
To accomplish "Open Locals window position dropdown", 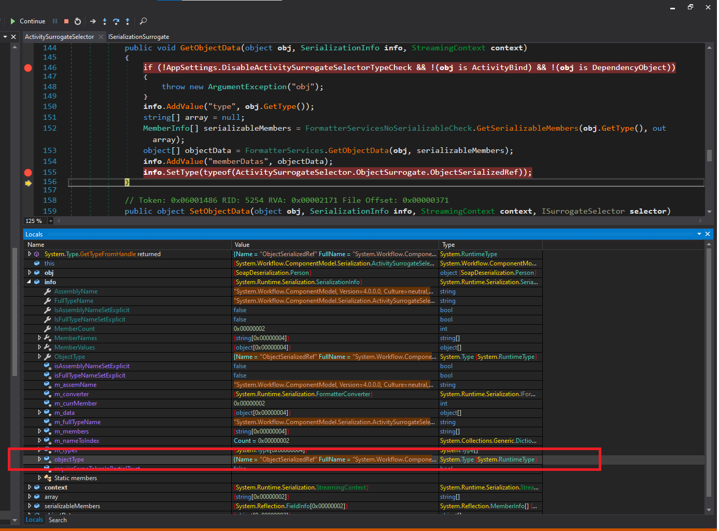I will [x=699, y=234].
